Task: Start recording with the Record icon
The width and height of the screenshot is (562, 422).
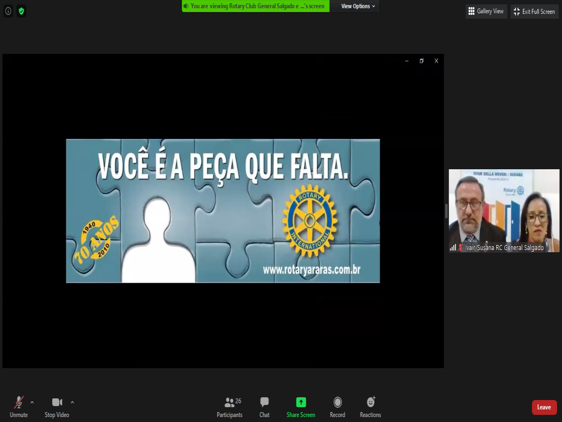Action: [338, 407]
